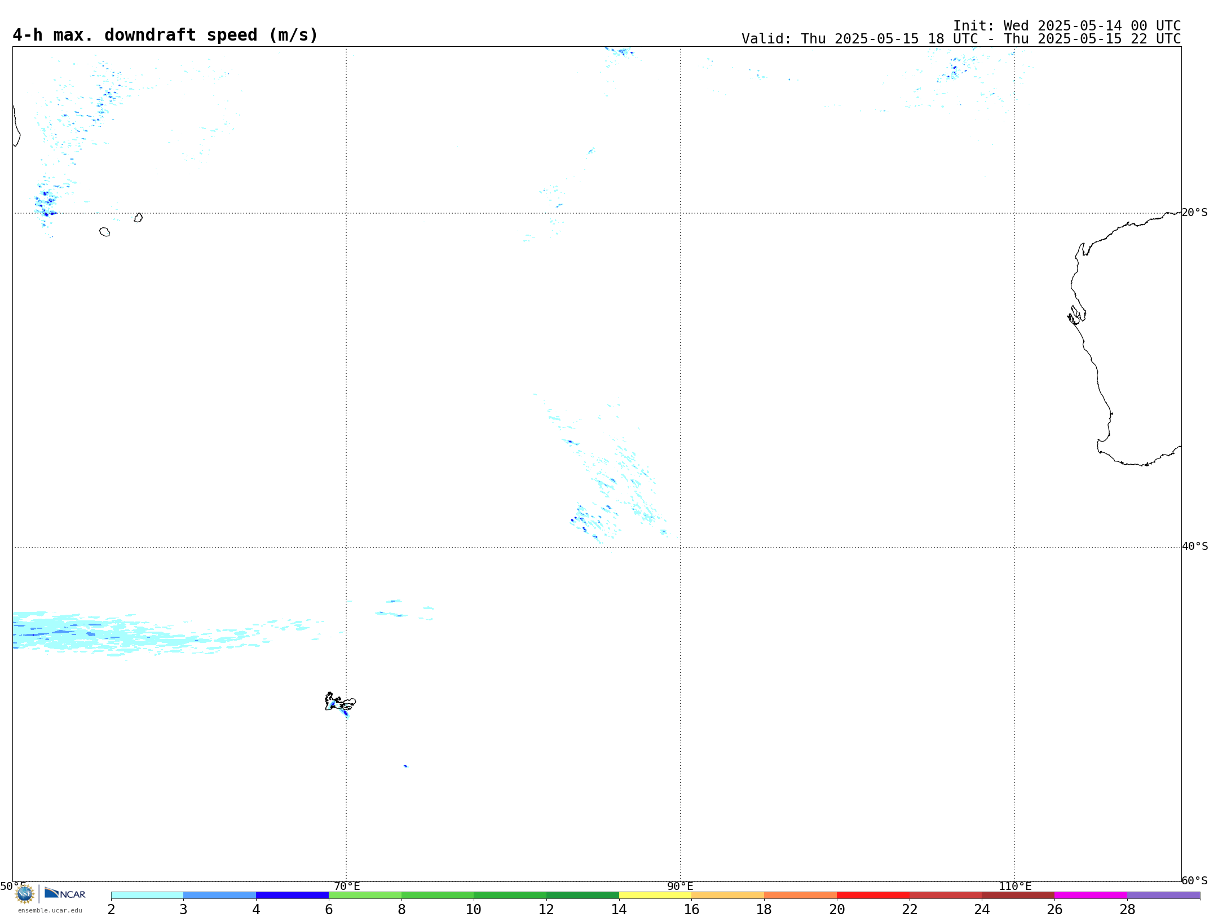Click the green 10-12 colorbar swatch
This screenshot has width=1218, height=917.
(x=510, y=896)
